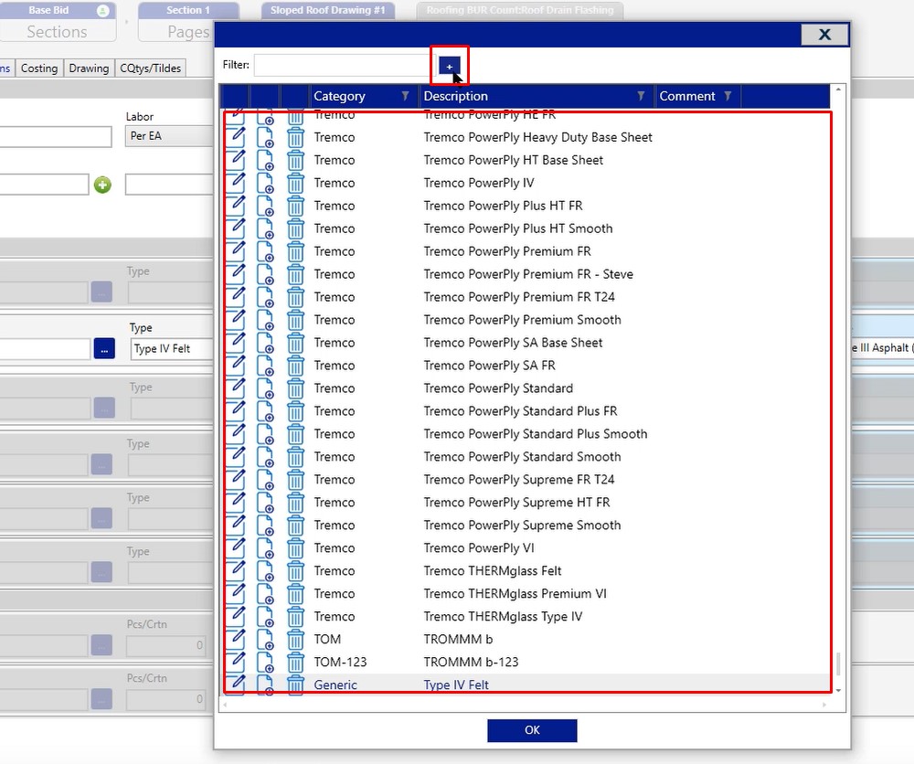The image size is (914, 764).
Task: Click the blue ellipsis browse button for Type IV Felt
Action: pos(104,348)
